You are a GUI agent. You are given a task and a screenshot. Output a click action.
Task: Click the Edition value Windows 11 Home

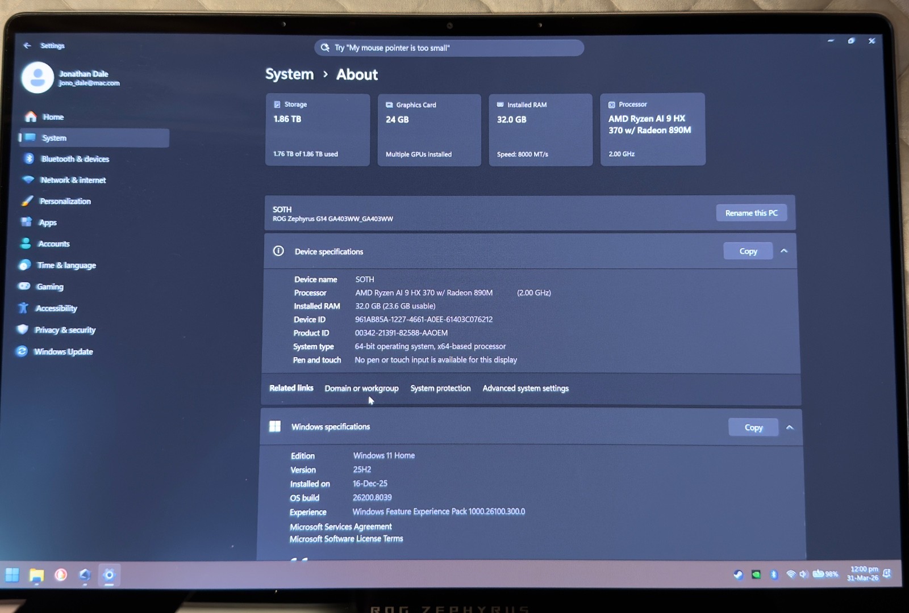tap(384, 455)
